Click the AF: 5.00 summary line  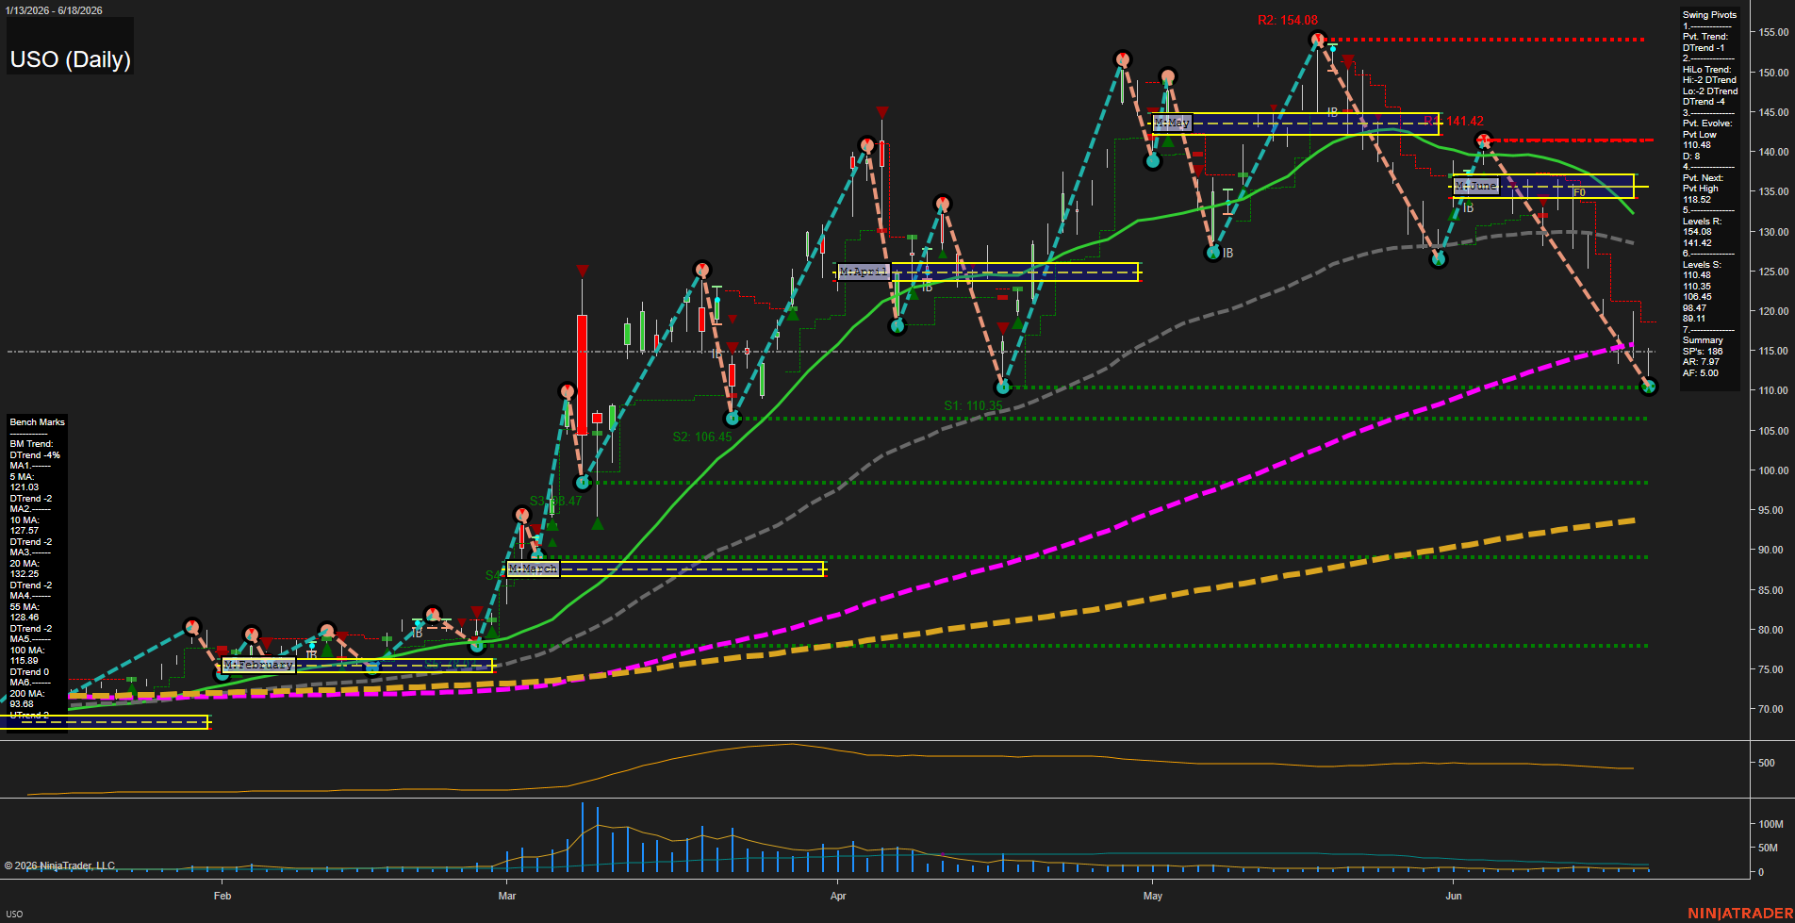tap(1701, 373)
